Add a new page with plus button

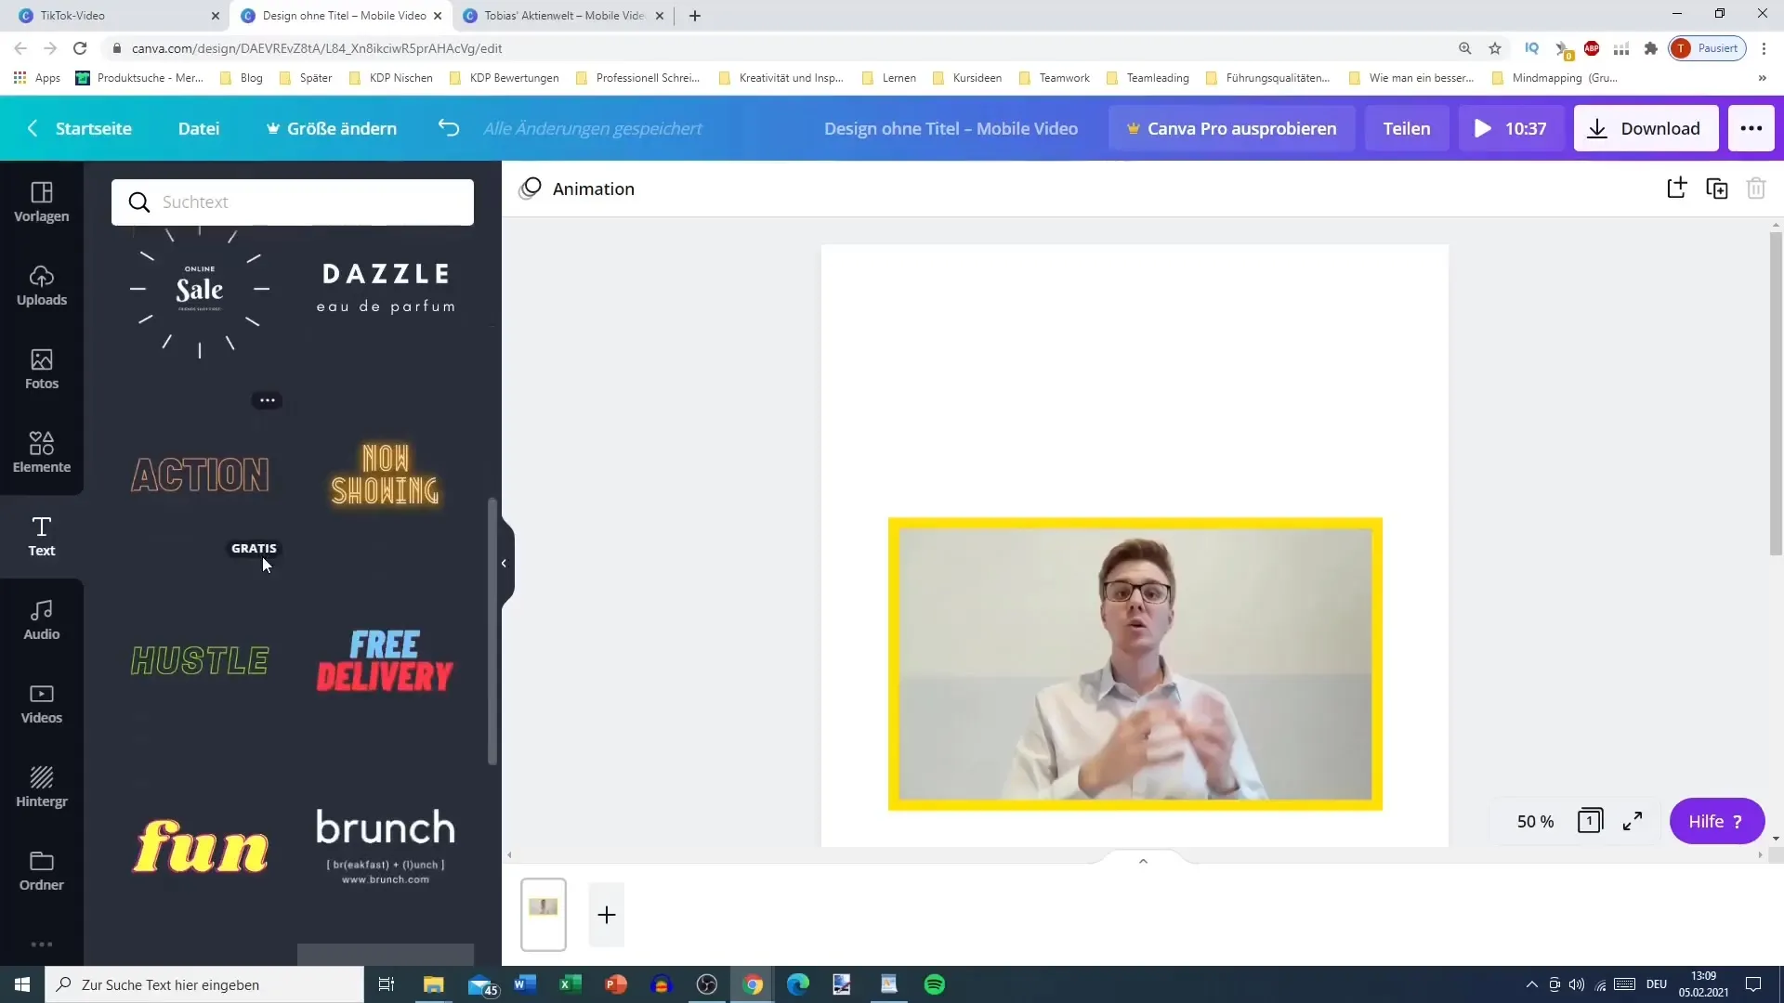tap(607, 915)
